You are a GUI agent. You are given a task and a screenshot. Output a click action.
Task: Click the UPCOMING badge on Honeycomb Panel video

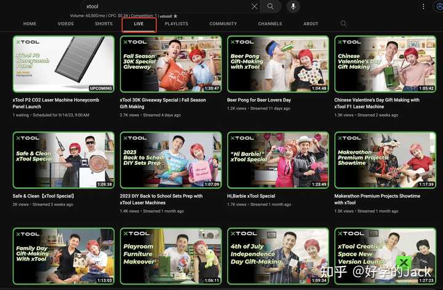[101, 88]
